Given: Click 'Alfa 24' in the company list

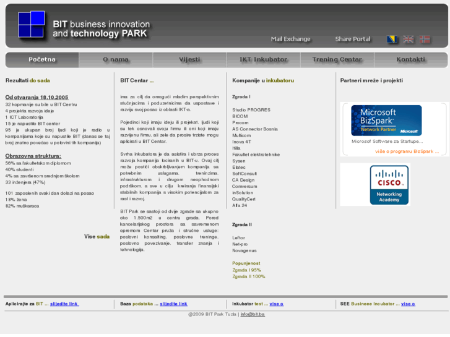Looking at the screenshot, I should pyautogui.click(x=240, y=205).
